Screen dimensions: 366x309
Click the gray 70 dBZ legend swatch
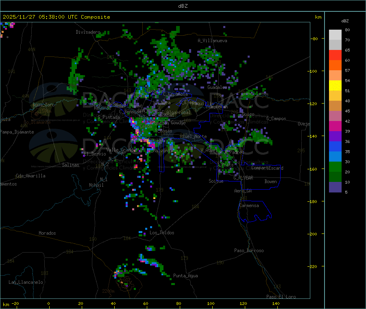[x=335, y=45]
